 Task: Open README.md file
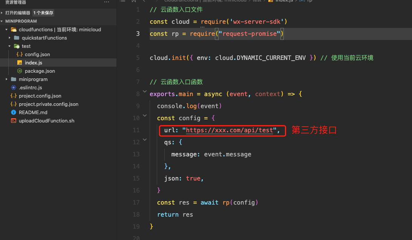pyautogui.click(x=33, y=112)
